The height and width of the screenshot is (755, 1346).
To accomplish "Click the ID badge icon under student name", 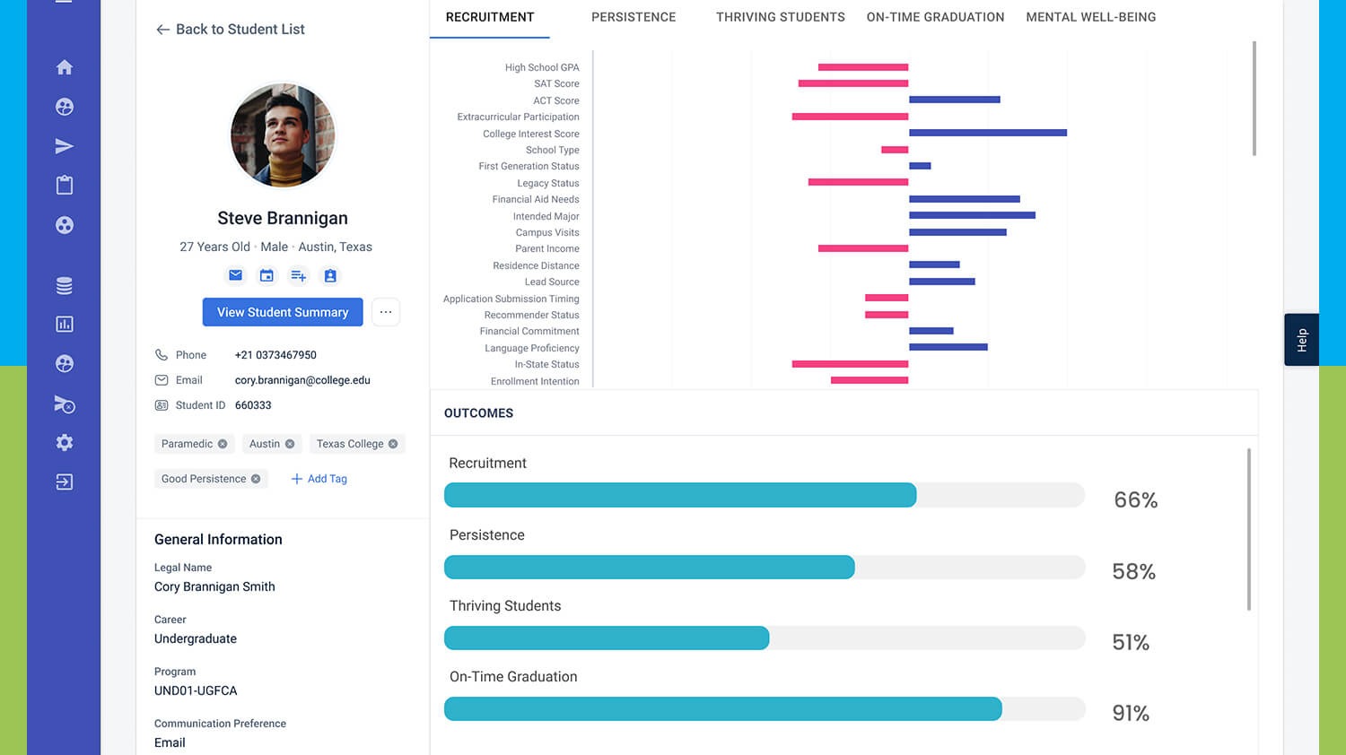I will pos(330,276).
